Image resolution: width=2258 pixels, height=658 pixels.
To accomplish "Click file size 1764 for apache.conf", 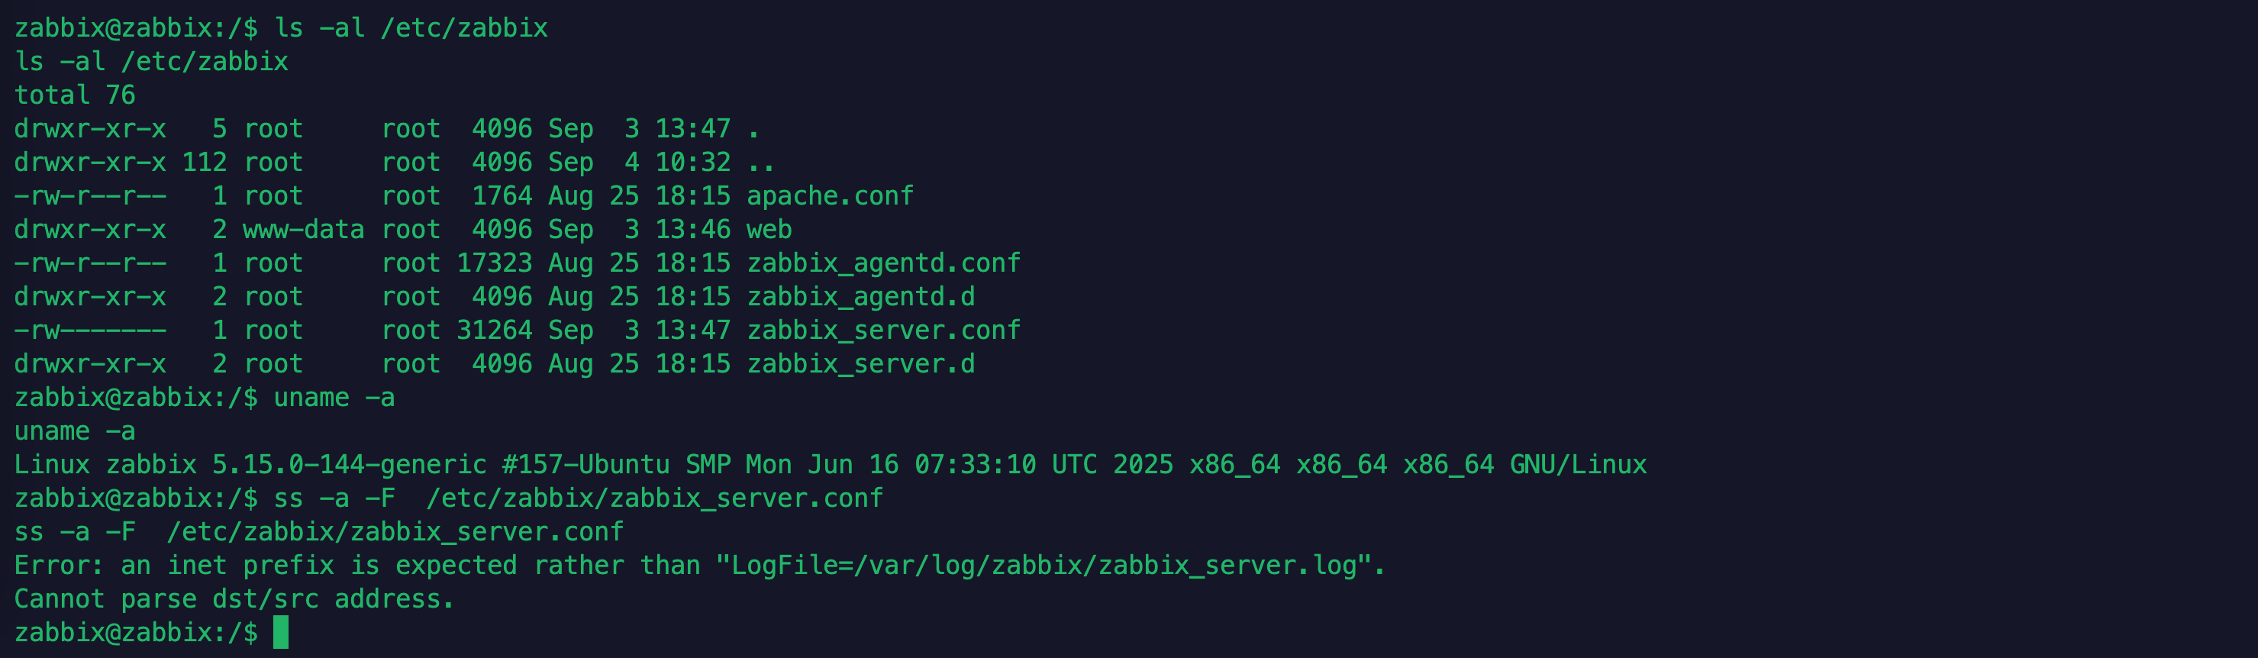I will coord(502,195).
